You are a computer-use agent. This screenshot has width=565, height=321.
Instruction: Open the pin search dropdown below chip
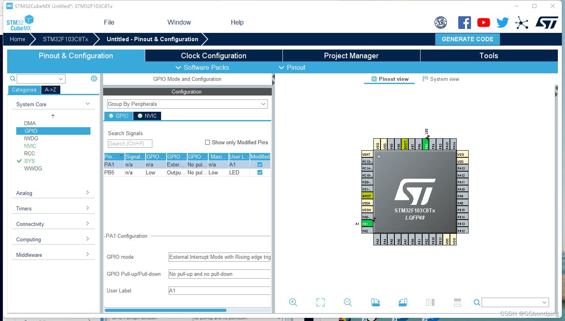pyautogui.click(x=515, y=302)
